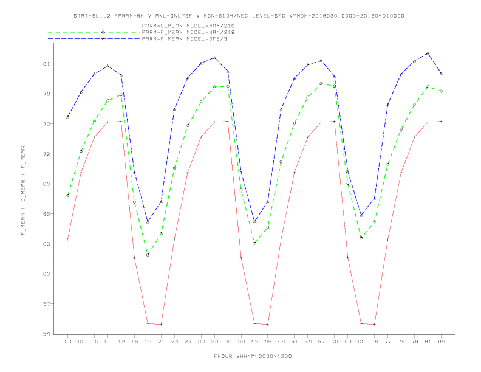This screenshot has width=481, height=372.
Task: Click x-axis tick label 72
Action: [388, 342]
